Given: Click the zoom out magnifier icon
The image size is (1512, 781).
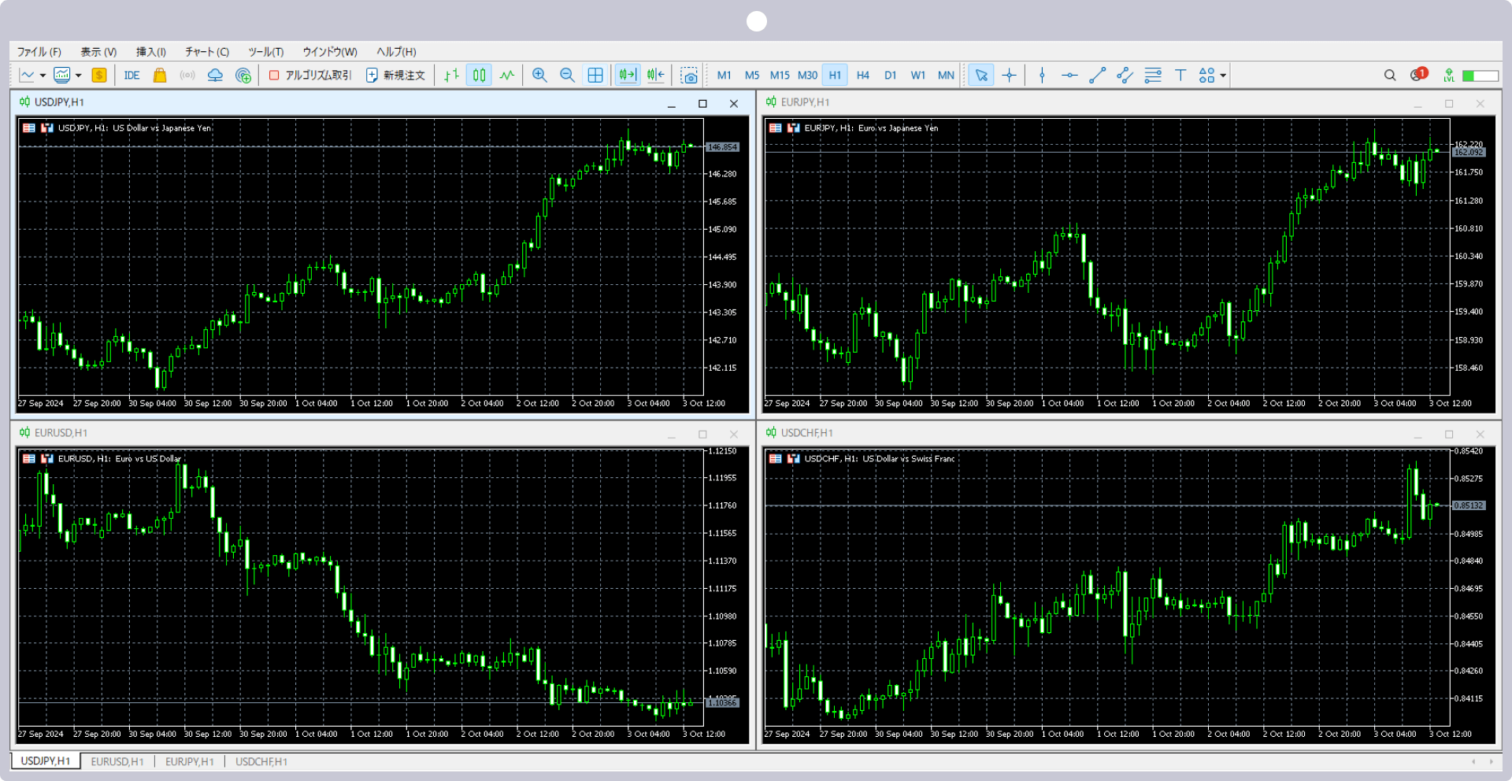Looking at the screenshot, I should [567, 76].
